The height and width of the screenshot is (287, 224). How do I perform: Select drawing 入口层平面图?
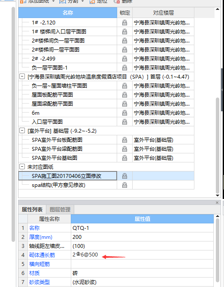(x=47, y=122)
